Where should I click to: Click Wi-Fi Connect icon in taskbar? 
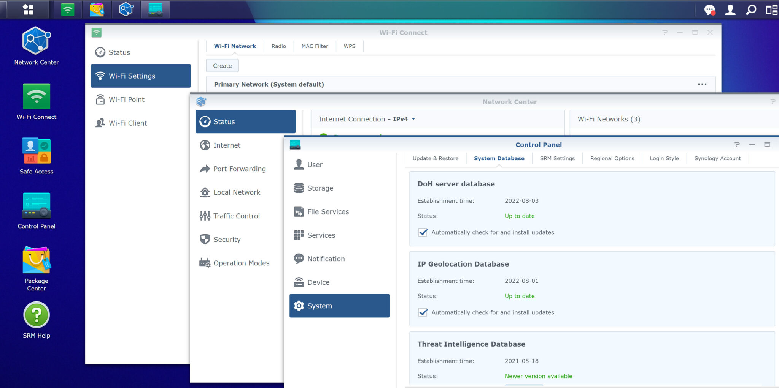point(68,9)
